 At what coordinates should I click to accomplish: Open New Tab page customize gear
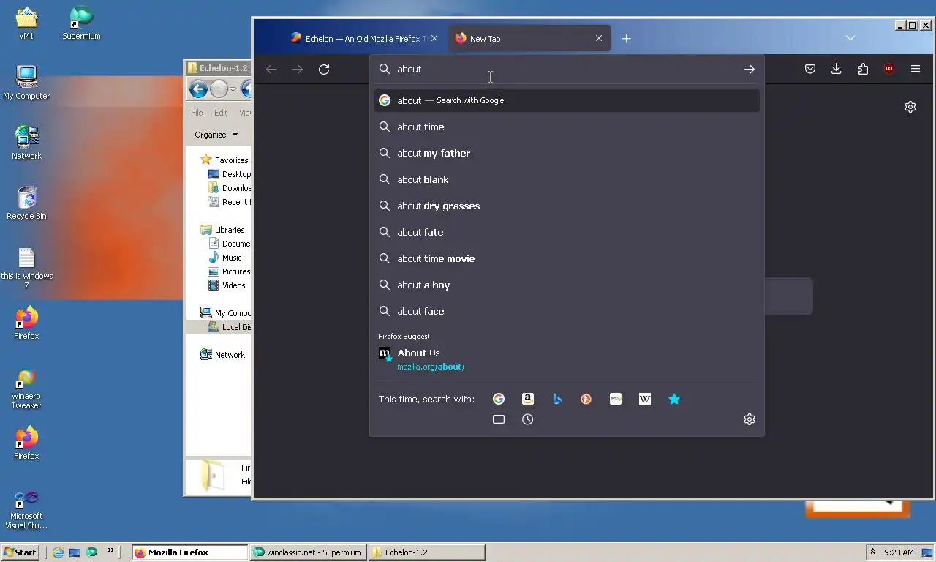910,107
